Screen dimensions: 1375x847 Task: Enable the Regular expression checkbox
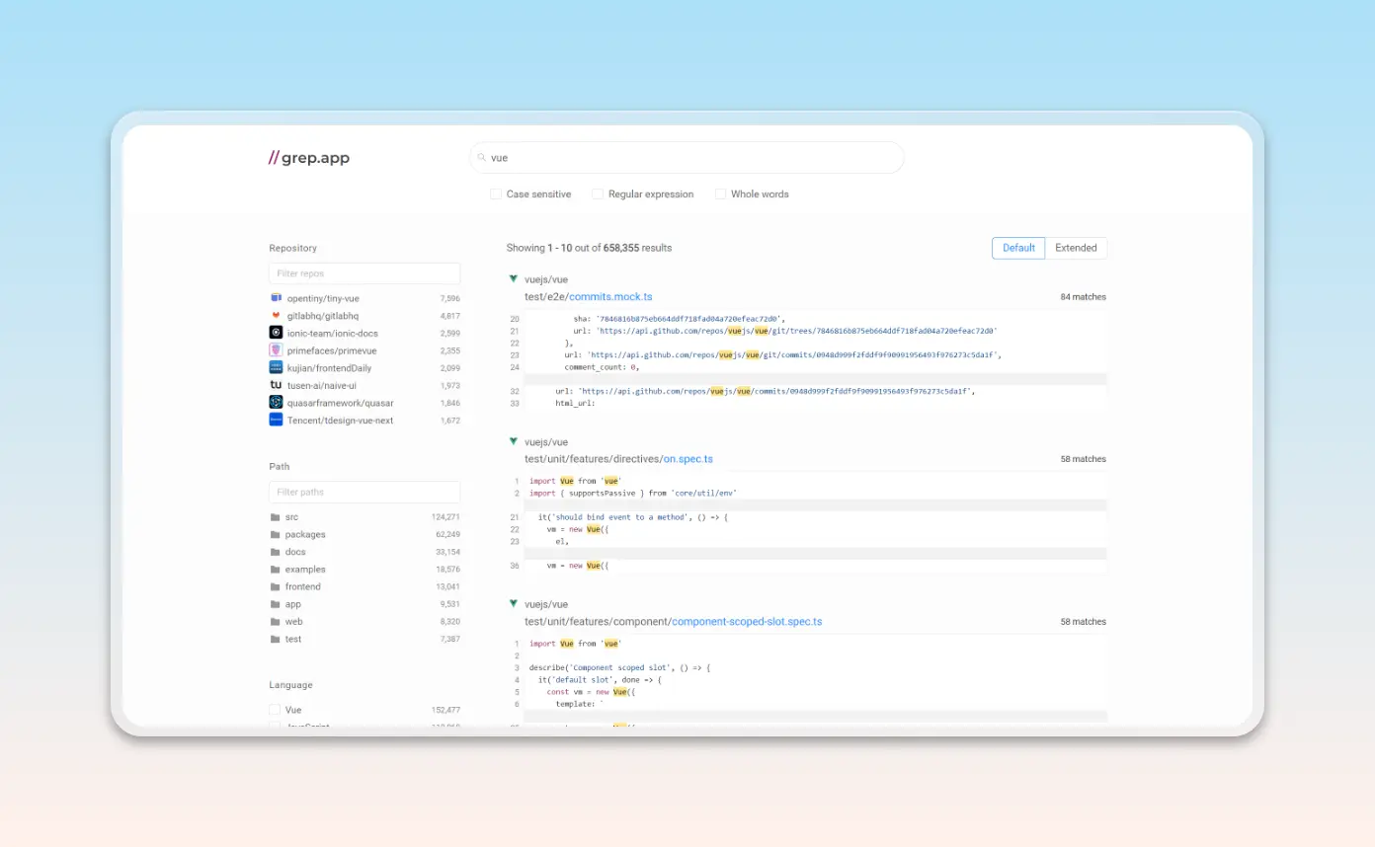[598, 194]
